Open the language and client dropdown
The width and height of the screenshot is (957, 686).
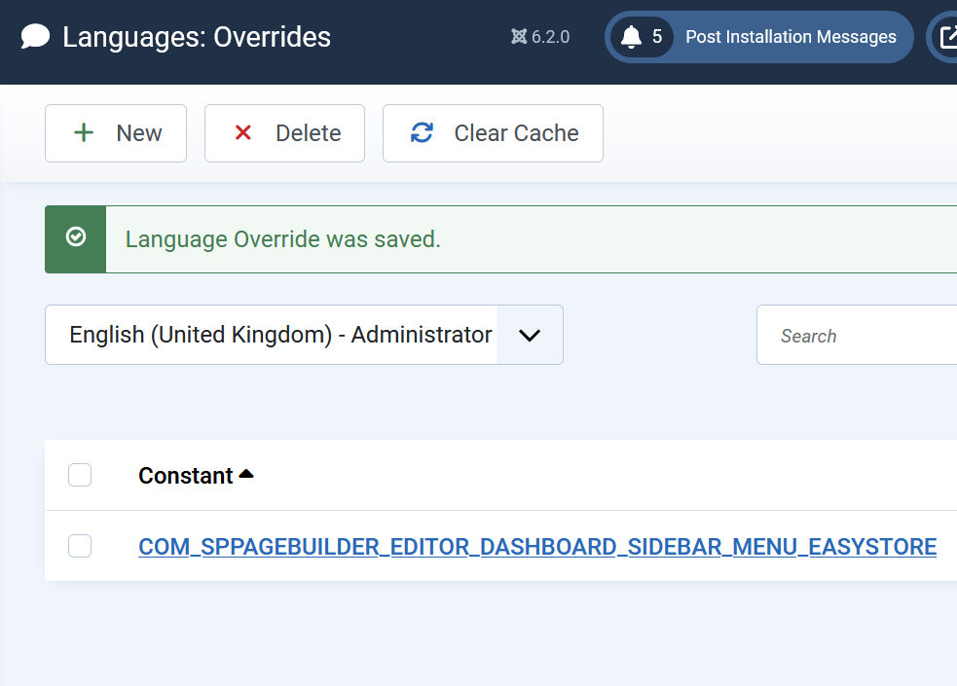(304, 335)
